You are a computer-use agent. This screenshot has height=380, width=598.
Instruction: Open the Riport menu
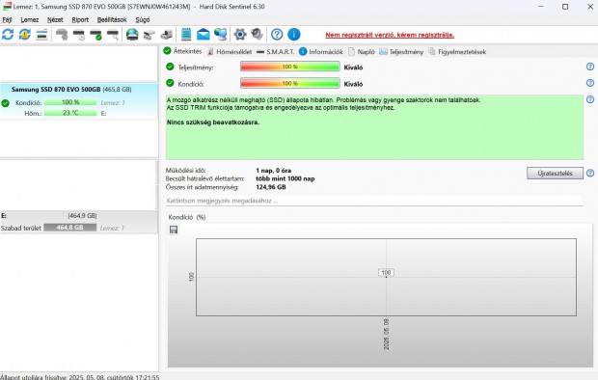click(80, 20)
